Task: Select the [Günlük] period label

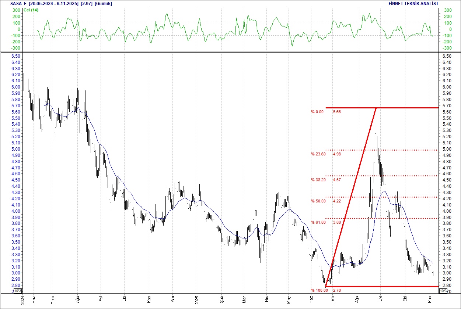Action: pyautogui.click(x=103, y=3)
